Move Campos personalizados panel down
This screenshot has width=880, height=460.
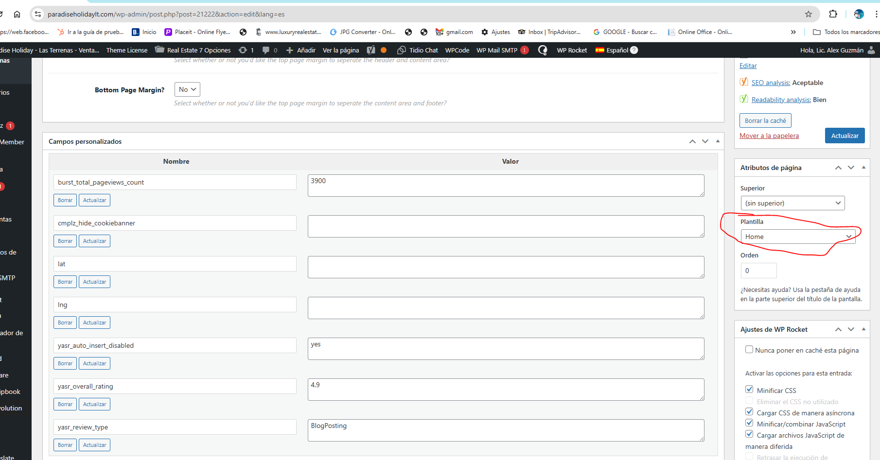pyautogui.click(x=705, y=141)
